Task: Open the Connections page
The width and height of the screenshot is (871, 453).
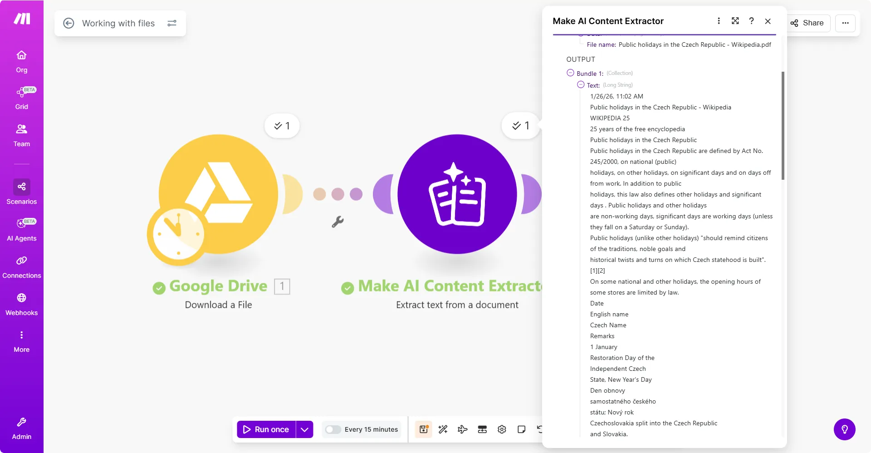Action: click(x=22, y=267)
